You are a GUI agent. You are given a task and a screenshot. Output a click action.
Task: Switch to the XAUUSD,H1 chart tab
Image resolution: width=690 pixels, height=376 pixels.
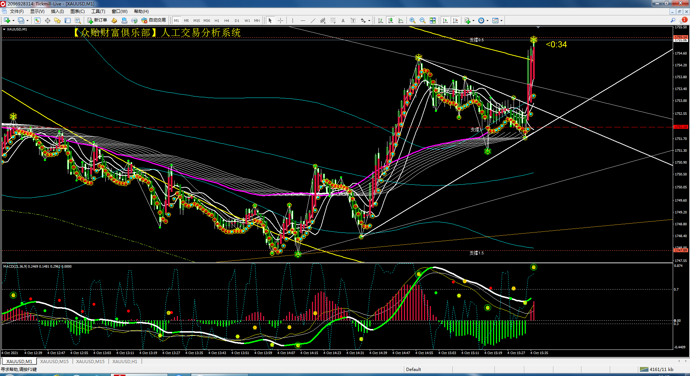[x=125, y=361]
